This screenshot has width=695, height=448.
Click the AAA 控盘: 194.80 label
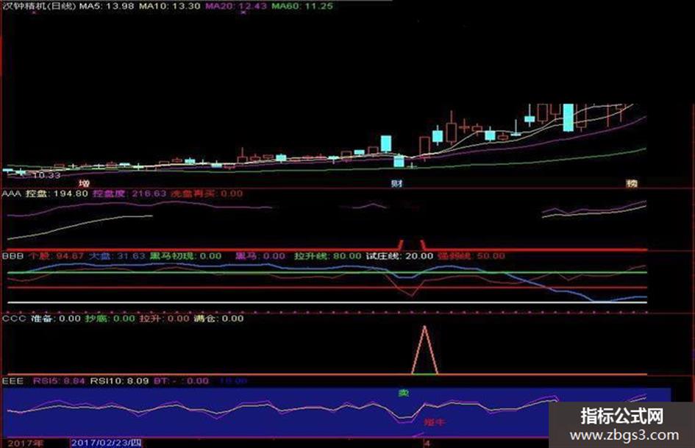[45, 193]
